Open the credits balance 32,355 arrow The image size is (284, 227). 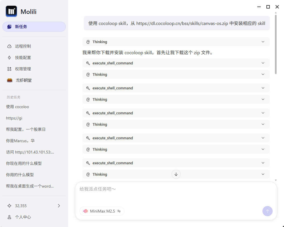[x=59, y=206]
